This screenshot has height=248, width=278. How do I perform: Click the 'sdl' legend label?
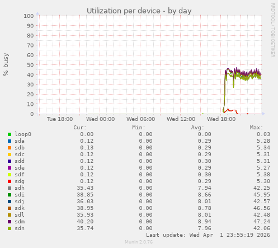pos(20,215)
